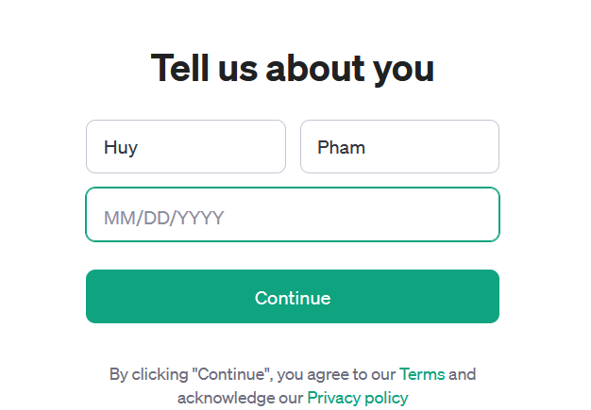Click the first name field containing Huy
591x410 pixels.
(185, 147)
